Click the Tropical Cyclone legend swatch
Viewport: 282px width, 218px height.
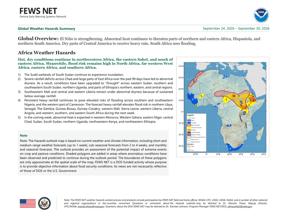tap(189, 135)
